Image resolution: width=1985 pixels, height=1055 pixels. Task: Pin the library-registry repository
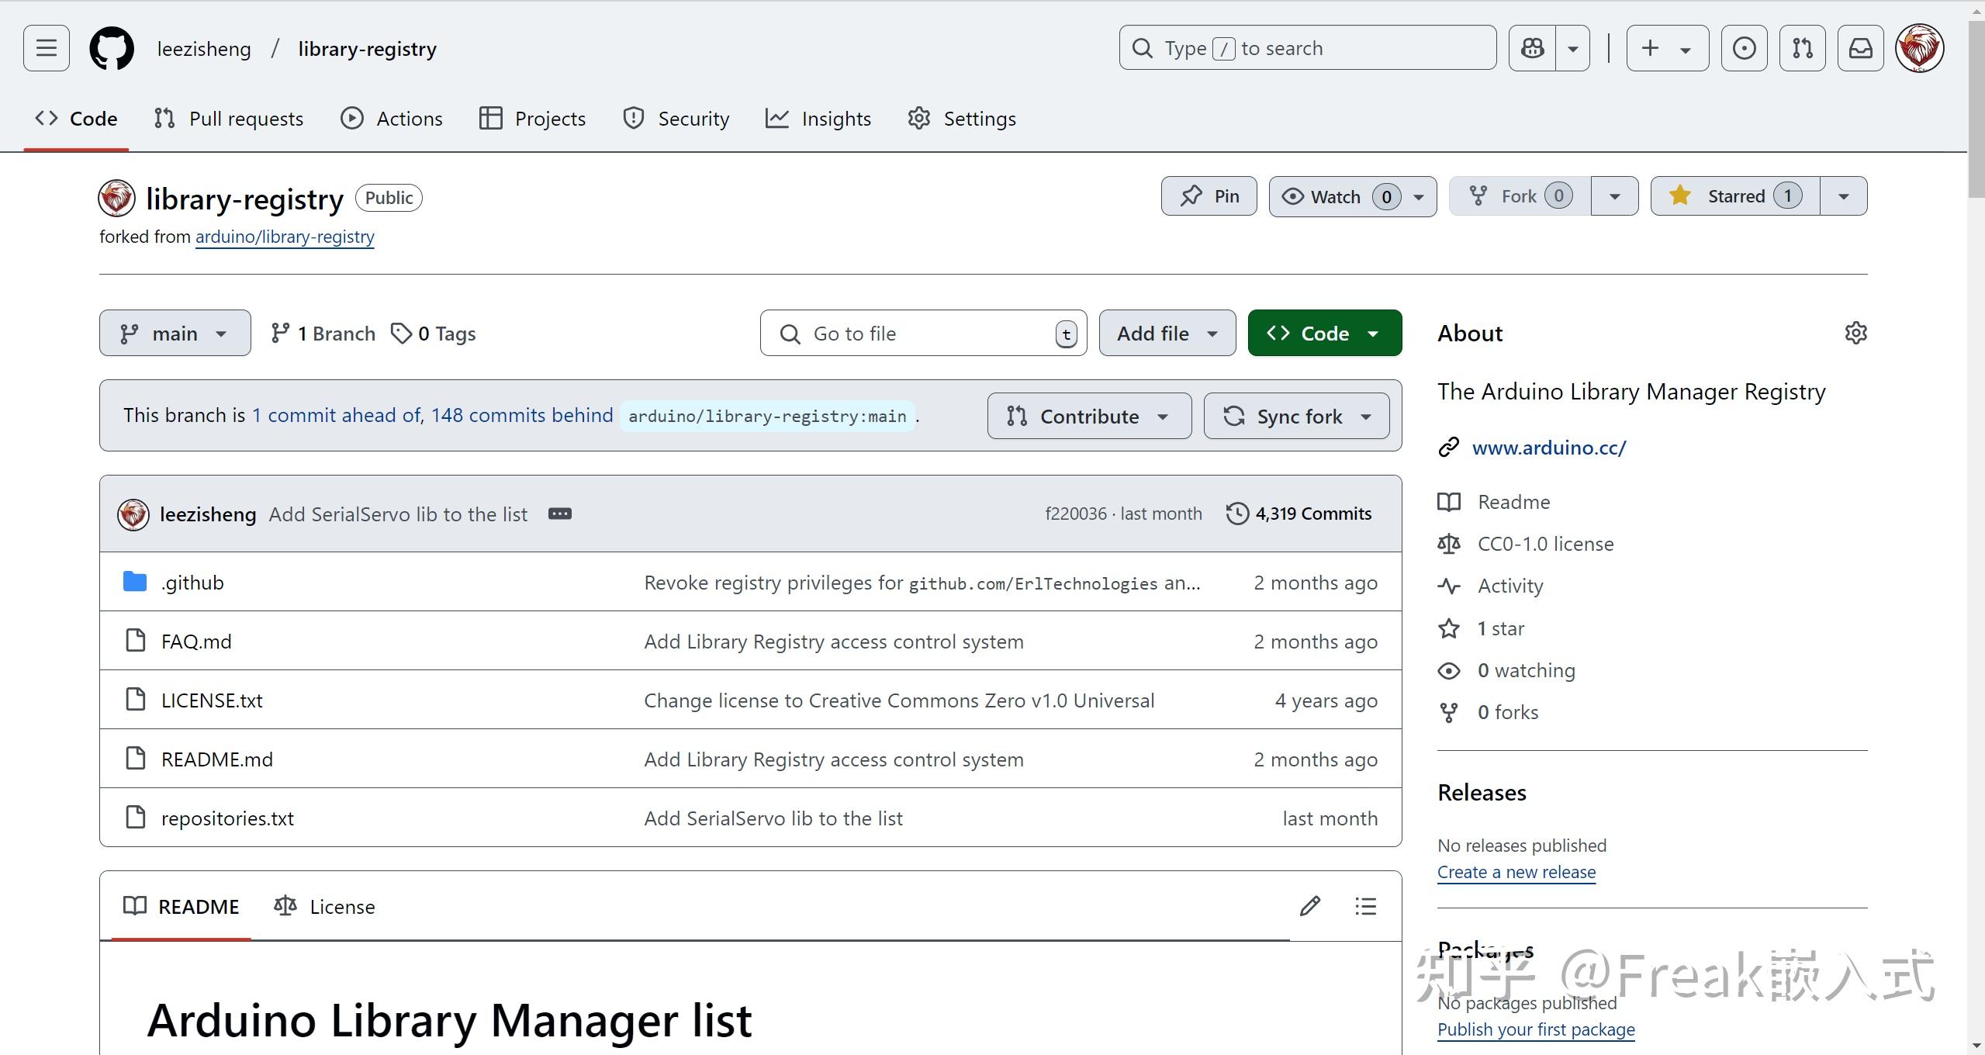1209,196
